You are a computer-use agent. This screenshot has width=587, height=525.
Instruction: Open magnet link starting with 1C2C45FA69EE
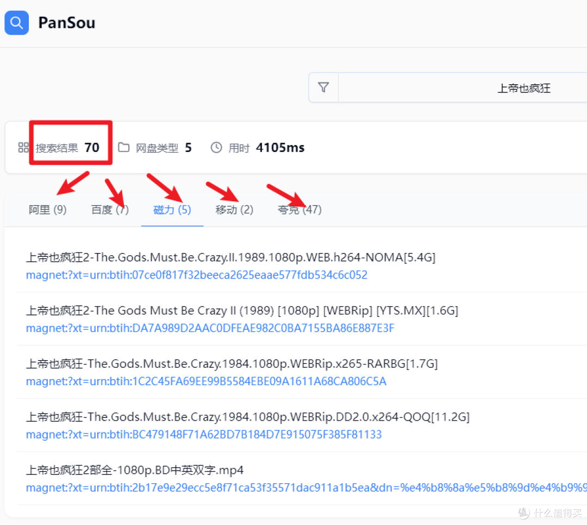click(206, 381)
